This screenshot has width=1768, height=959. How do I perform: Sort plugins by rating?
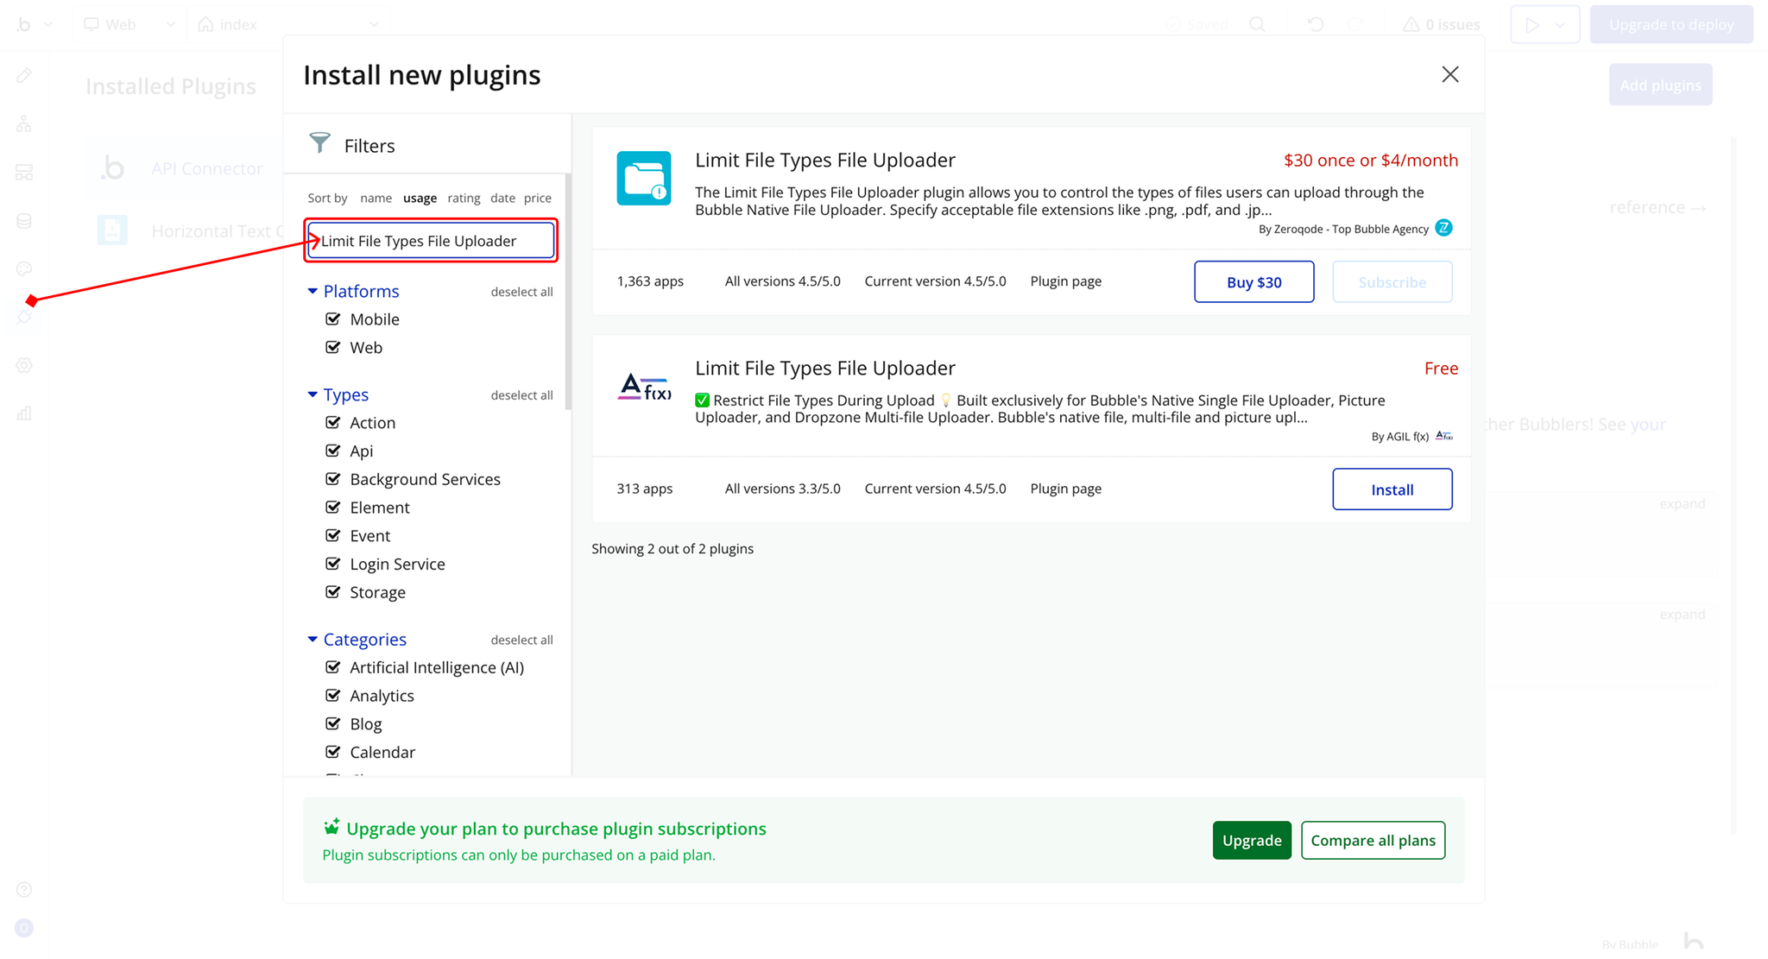point(464,198)
